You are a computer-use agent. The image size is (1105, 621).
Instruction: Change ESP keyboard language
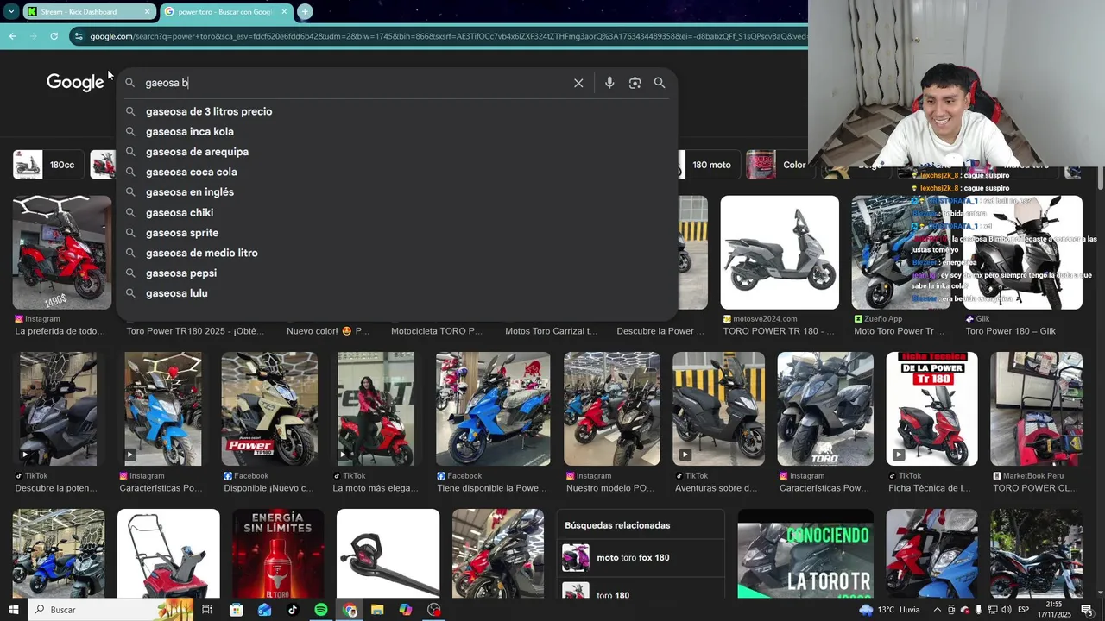tap(1024, 610)
